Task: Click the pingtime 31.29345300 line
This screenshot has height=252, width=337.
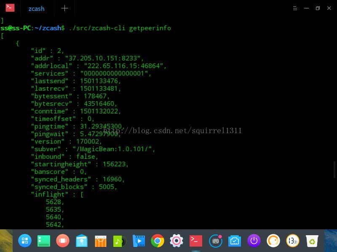Action: point(78,126)
